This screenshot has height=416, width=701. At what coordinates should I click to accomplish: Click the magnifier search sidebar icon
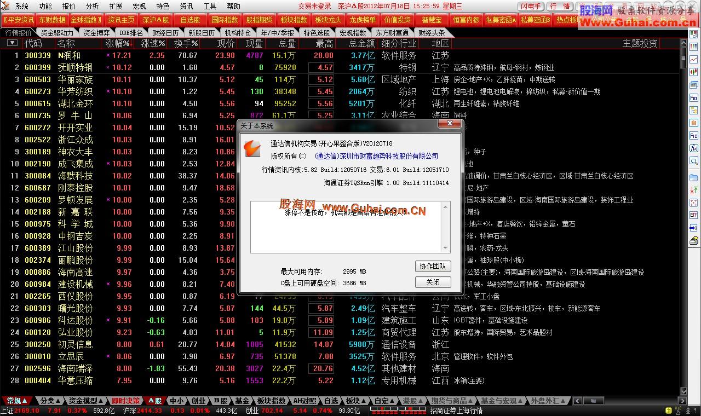pyautogui.click(x=693, y=161)
